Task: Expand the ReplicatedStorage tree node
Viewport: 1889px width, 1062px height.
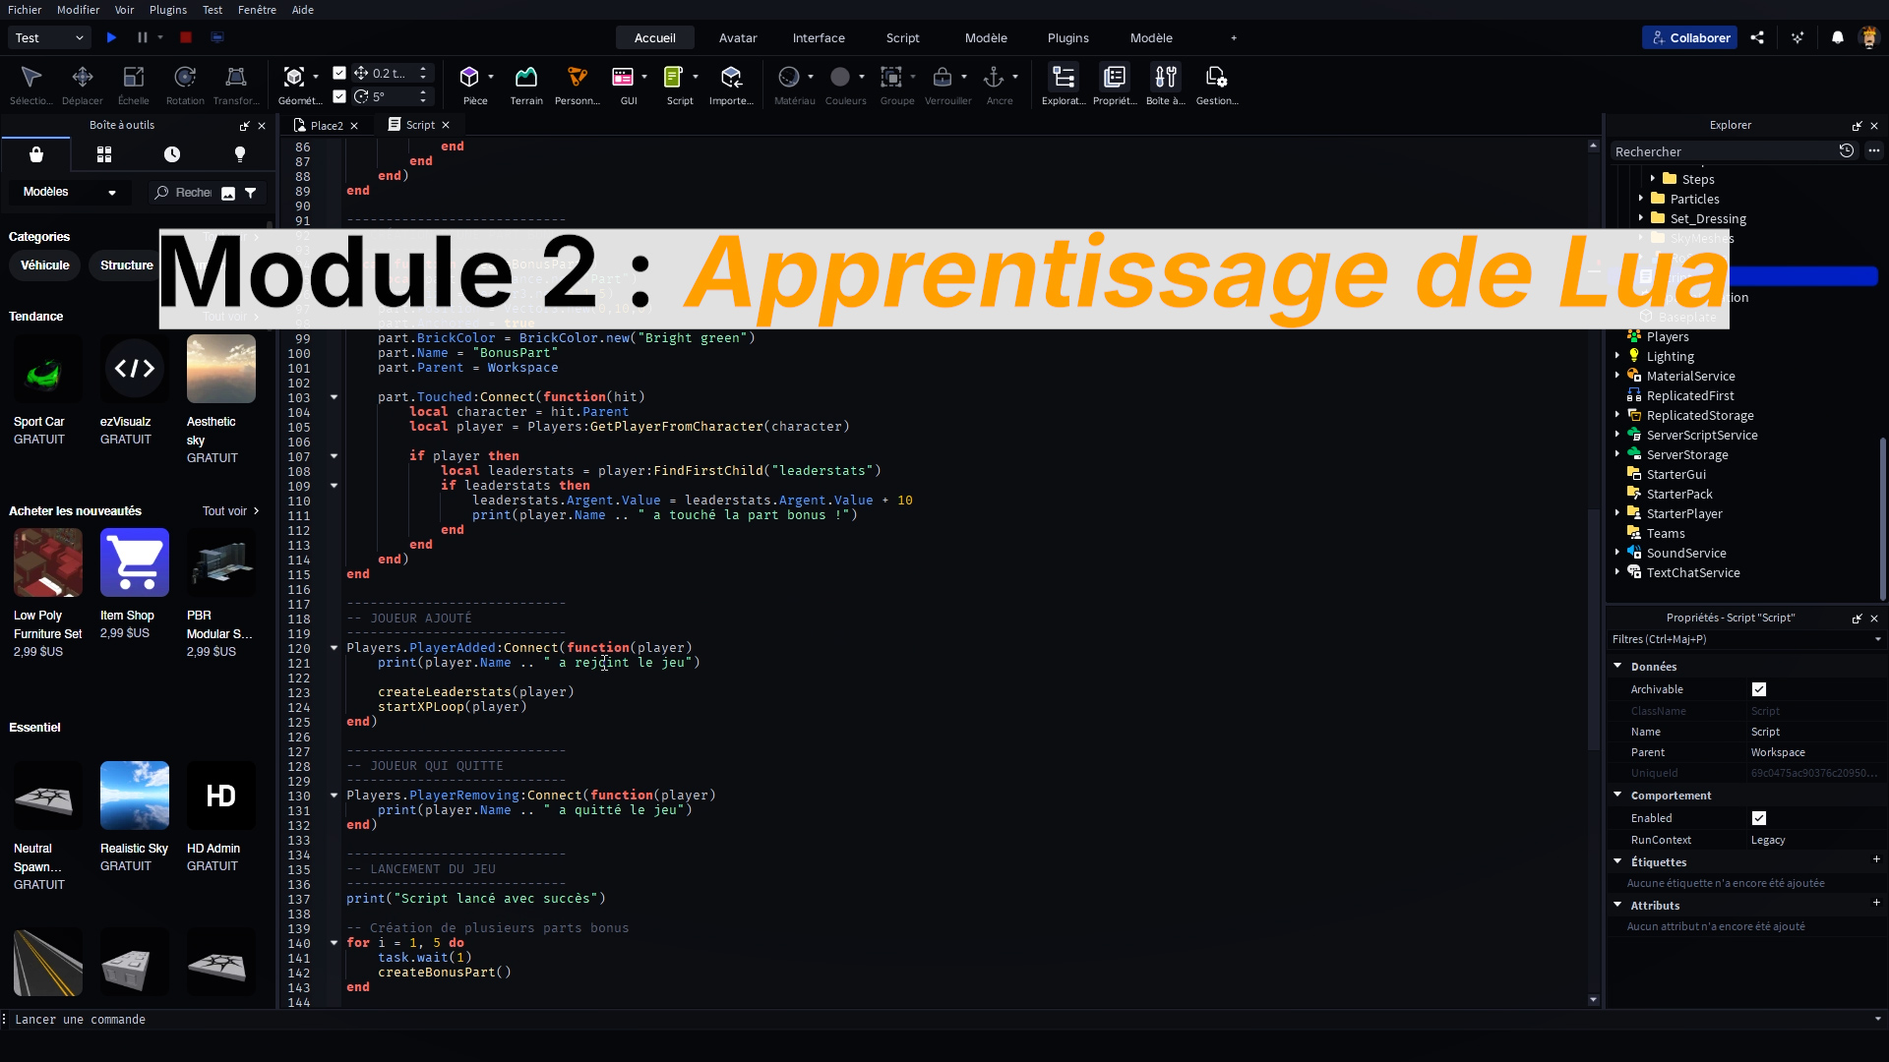Action: (x=1617, y=415)
